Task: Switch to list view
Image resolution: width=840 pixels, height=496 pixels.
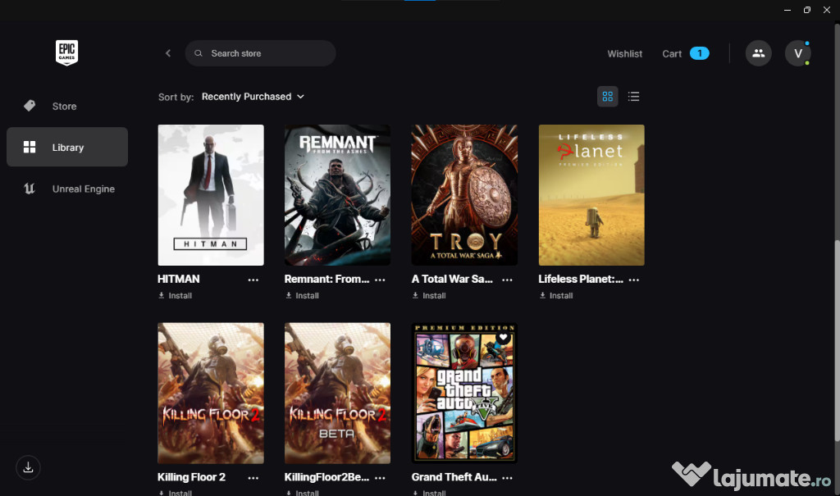Action: tap(634, 97)
